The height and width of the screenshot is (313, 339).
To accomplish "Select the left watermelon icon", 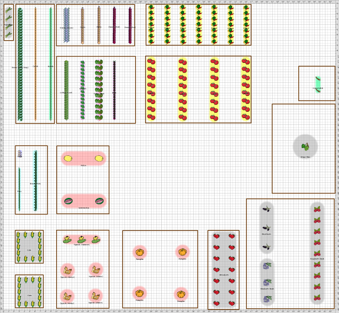I will [69, 201].
